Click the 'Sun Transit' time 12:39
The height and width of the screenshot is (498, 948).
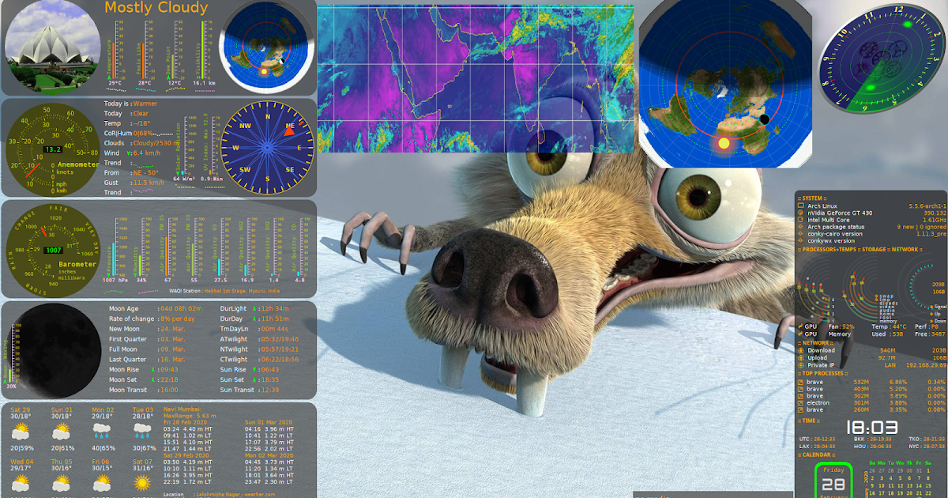coord(270,390)
